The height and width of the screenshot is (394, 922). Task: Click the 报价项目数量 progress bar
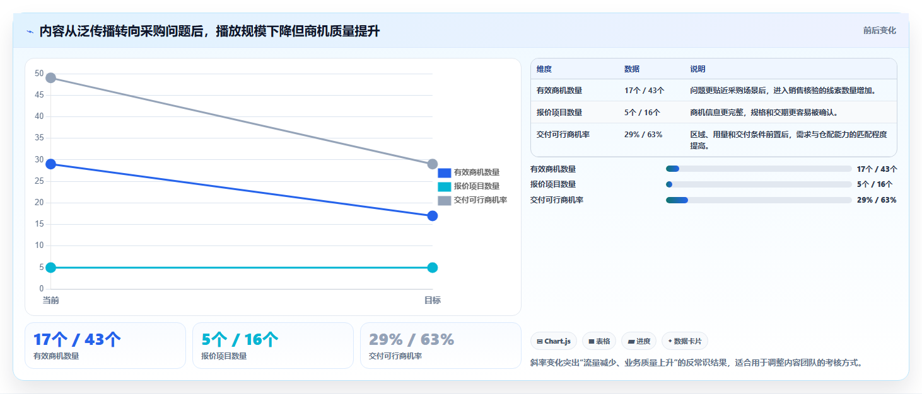[x=759, y=184]
